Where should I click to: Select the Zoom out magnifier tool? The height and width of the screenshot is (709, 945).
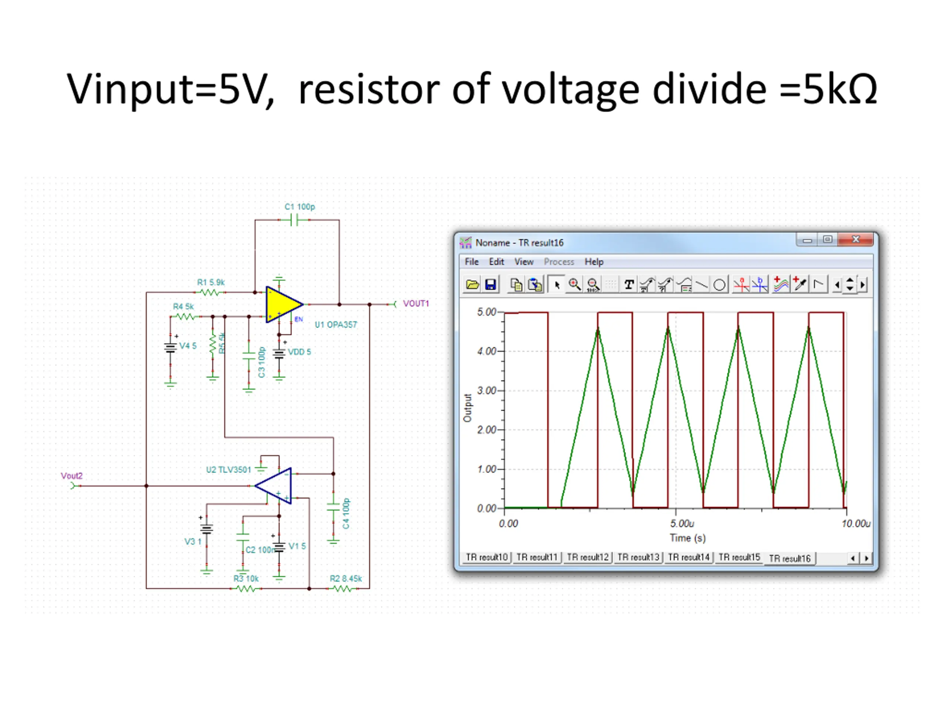click(593, 285)
